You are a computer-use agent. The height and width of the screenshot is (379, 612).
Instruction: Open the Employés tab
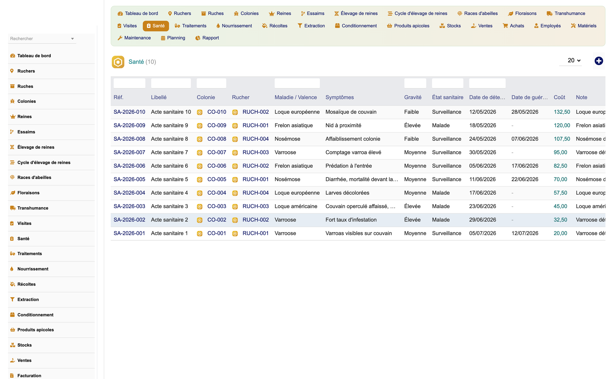(x=547, y=26)
